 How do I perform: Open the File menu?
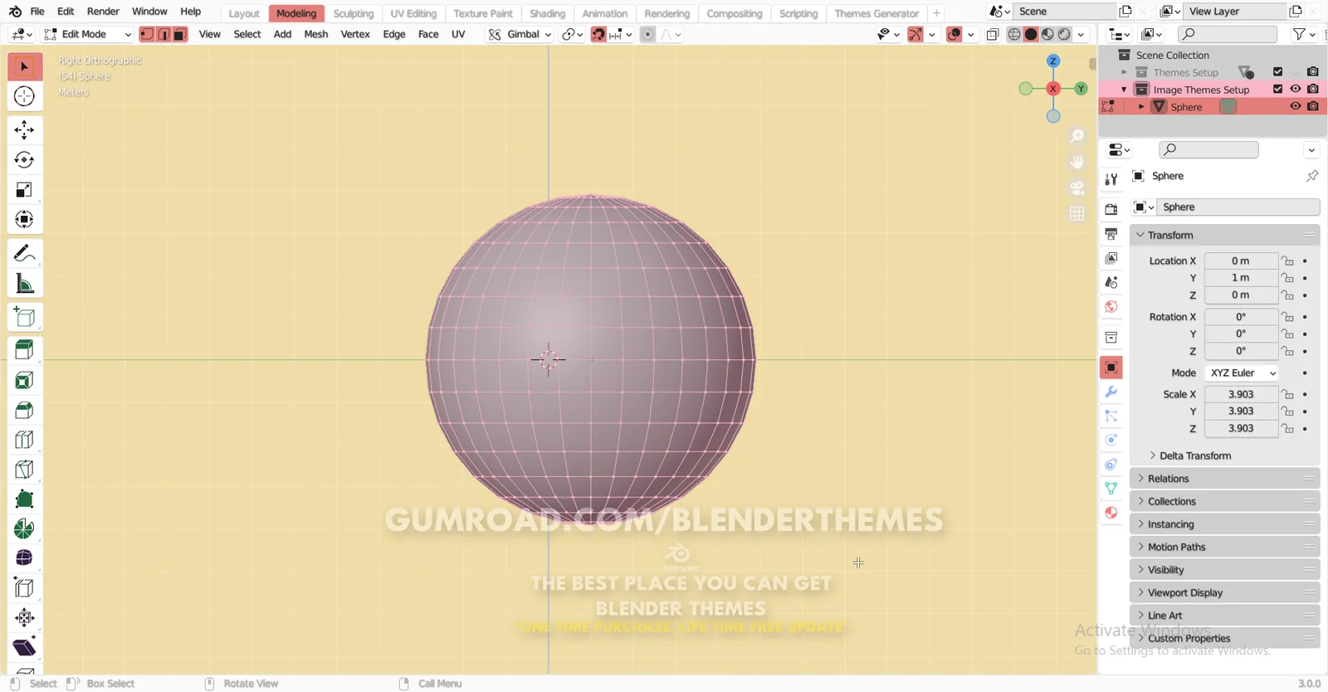pyautogui.click(x=37, y=12)
